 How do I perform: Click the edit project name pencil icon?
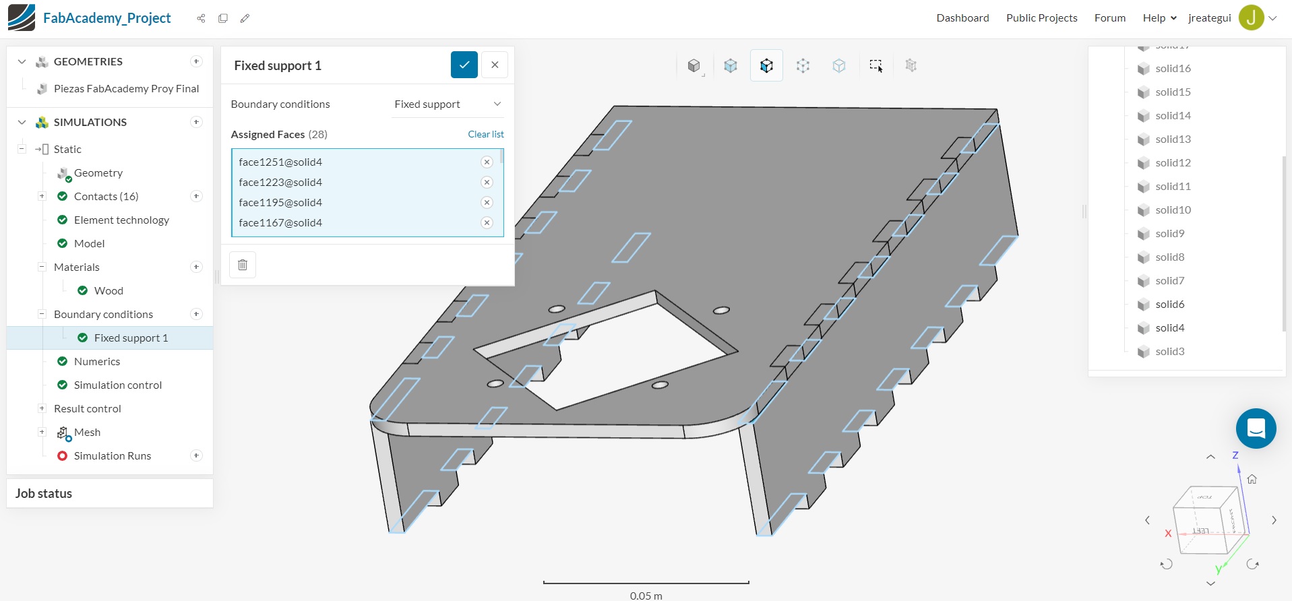(245, 18)
